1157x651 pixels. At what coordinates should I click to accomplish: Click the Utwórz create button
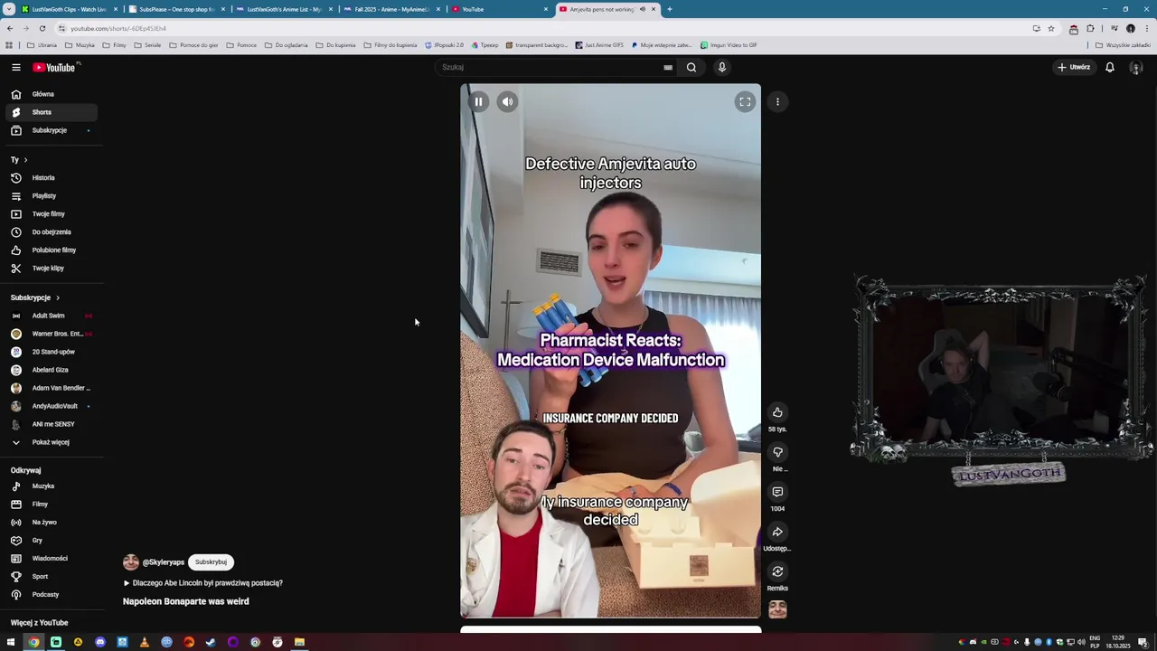[x=1075, y=67]
